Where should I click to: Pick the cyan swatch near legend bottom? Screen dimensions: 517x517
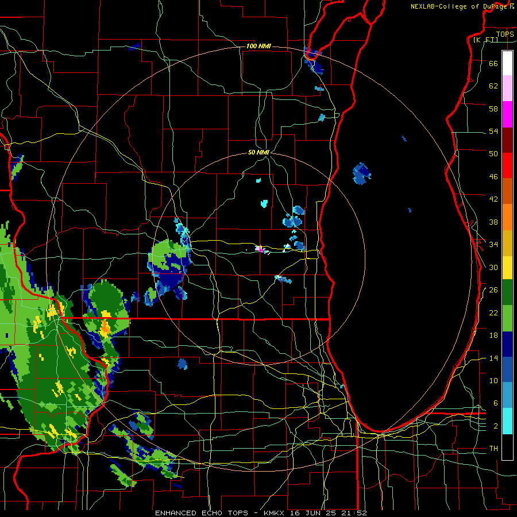click(x=507, y=420)
